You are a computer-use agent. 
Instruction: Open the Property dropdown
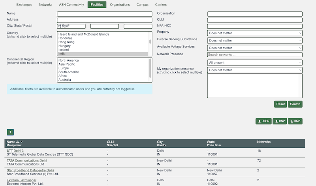(255, 33)
